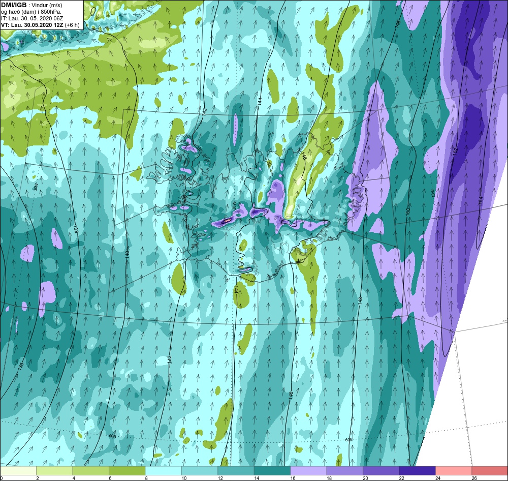The image size is (508, 481).
Task: Click the legend value label '22'
Action: coord(401,478)
